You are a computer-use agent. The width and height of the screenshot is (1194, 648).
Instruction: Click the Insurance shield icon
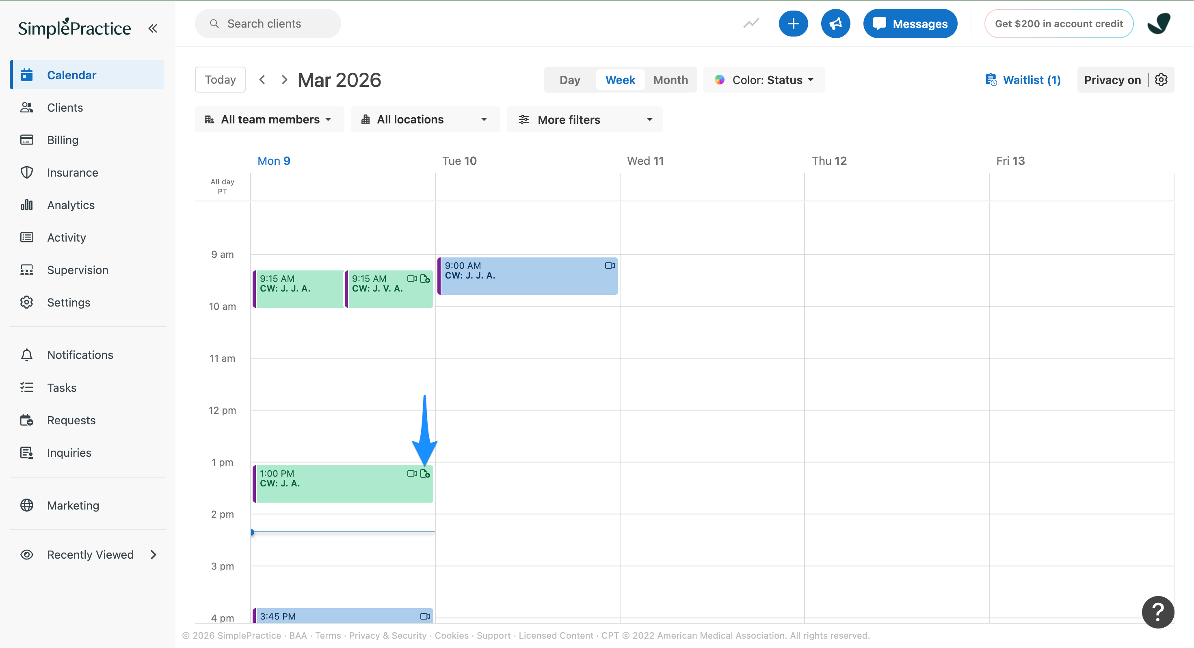27,172
